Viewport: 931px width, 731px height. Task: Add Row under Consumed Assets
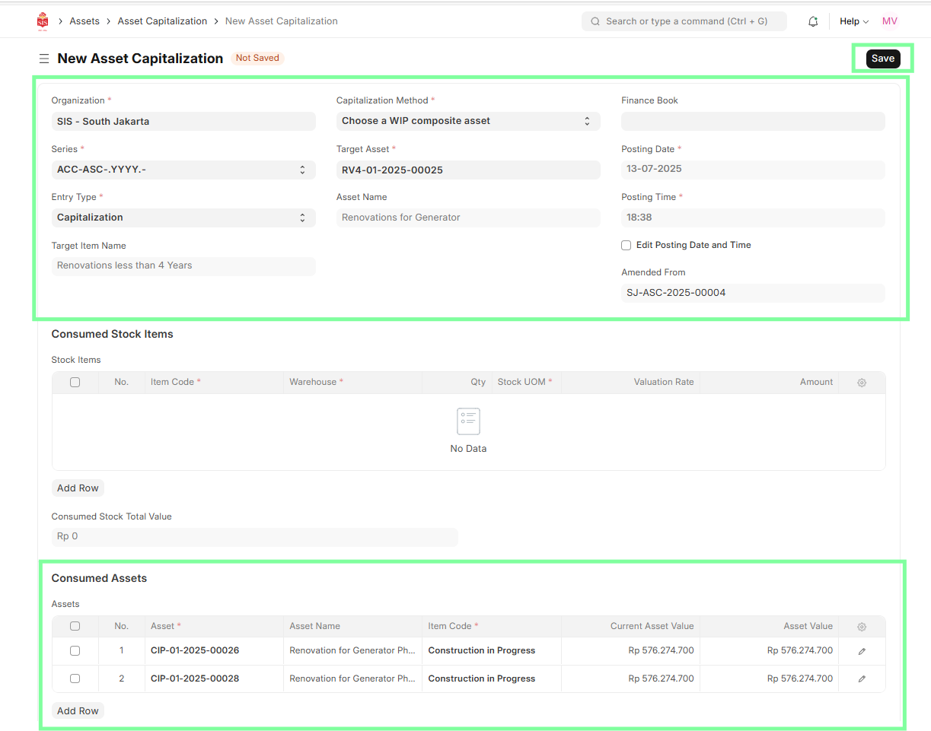click(x=78, y=710)
